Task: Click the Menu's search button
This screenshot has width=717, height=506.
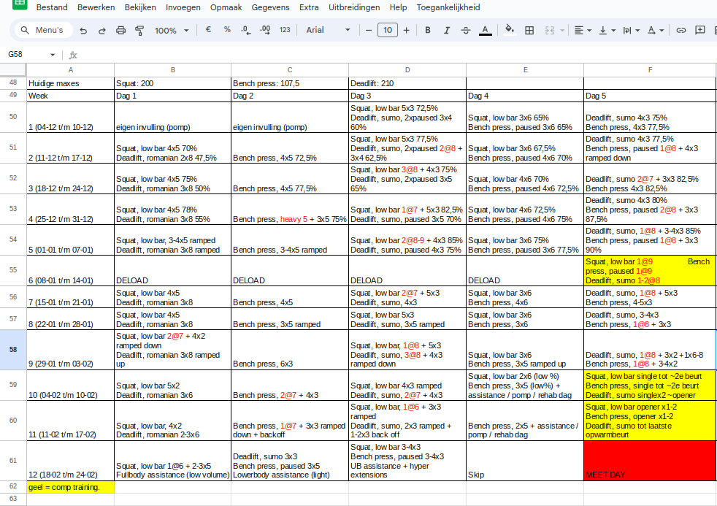Action: pyautogui.click(x=42, y=31)
